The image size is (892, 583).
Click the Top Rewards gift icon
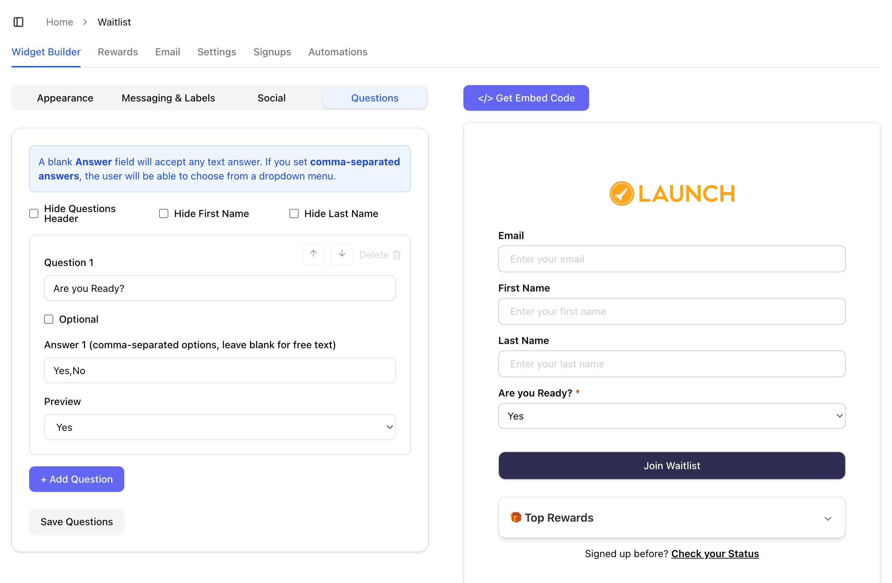pos(516,517)
